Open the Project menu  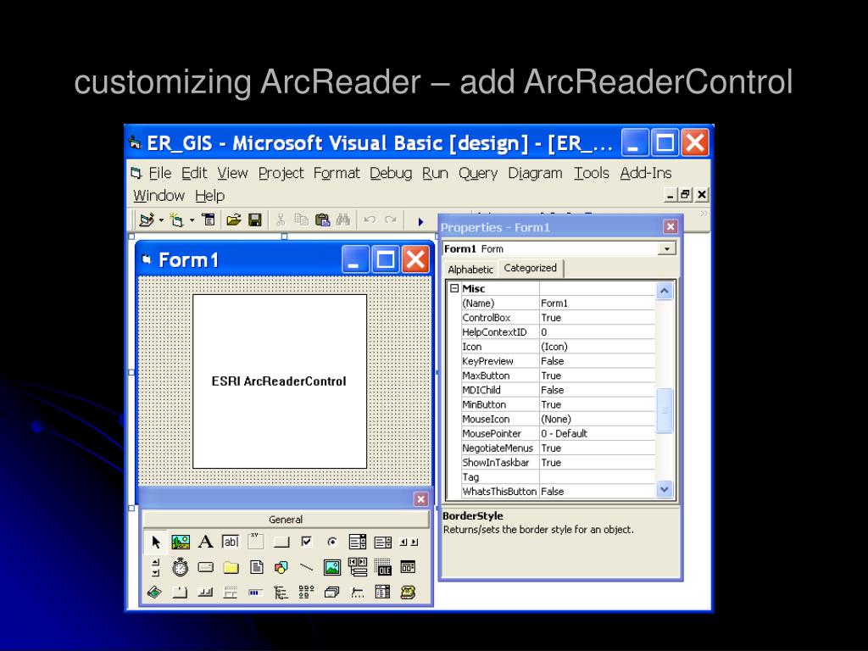pos(281,173)
